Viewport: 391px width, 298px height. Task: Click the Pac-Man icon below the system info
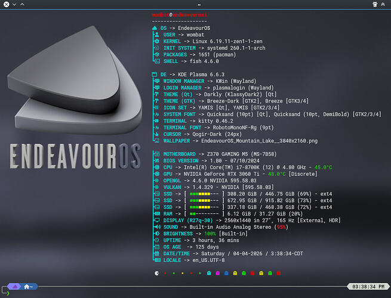[156, 274]
